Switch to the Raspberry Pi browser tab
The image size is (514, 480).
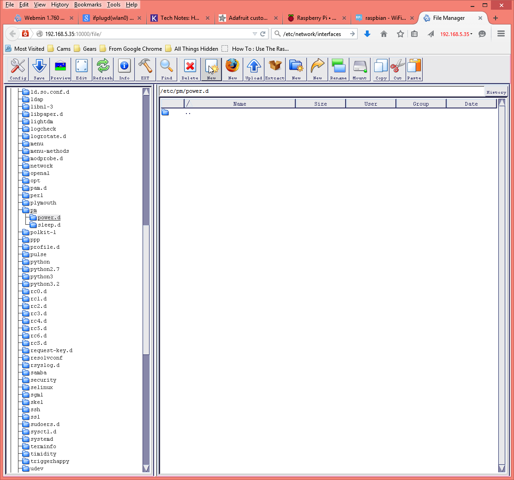tap(316, 18)
